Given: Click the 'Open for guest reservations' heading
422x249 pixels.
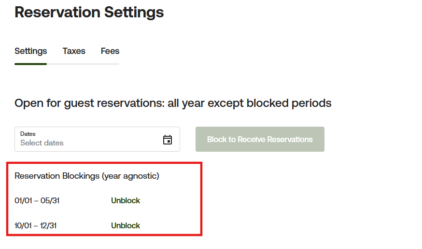Looking at the screenshot, I should pyautogui.click(x=87, y=103).
